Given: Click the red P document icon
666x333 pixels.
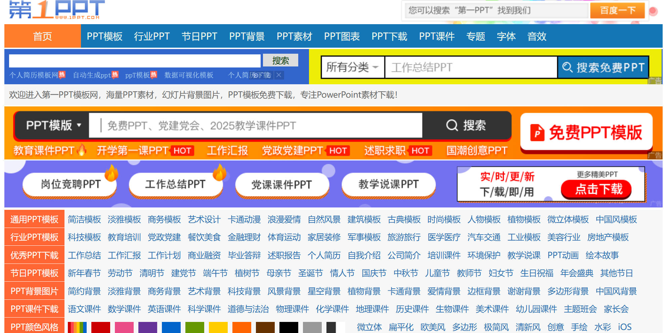Looking at the screenshot, I should click(x=537, y=133).
